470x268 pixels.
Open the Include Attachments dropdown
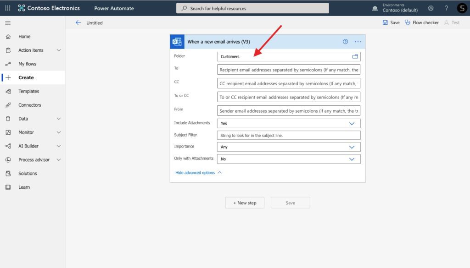tap(289, 123)
